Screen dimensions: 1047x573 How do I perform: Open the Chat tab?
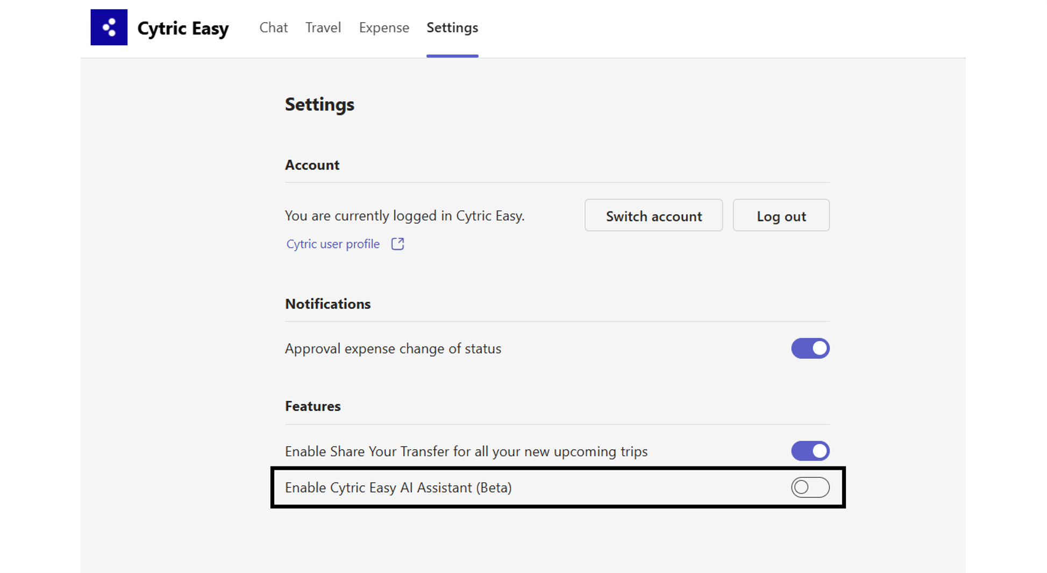click(273, 27)
